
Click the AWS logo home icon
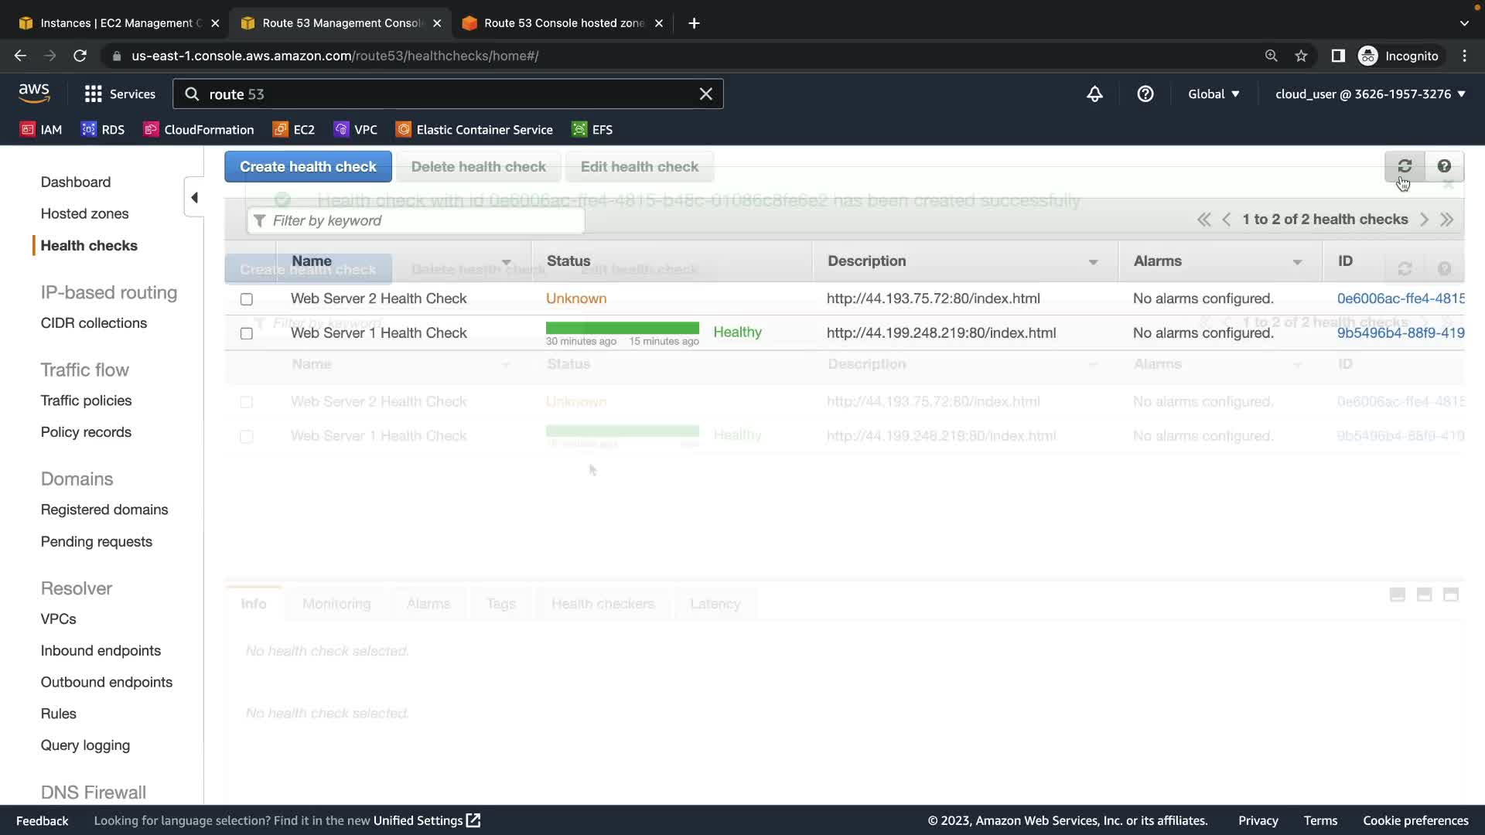(34, 94)
